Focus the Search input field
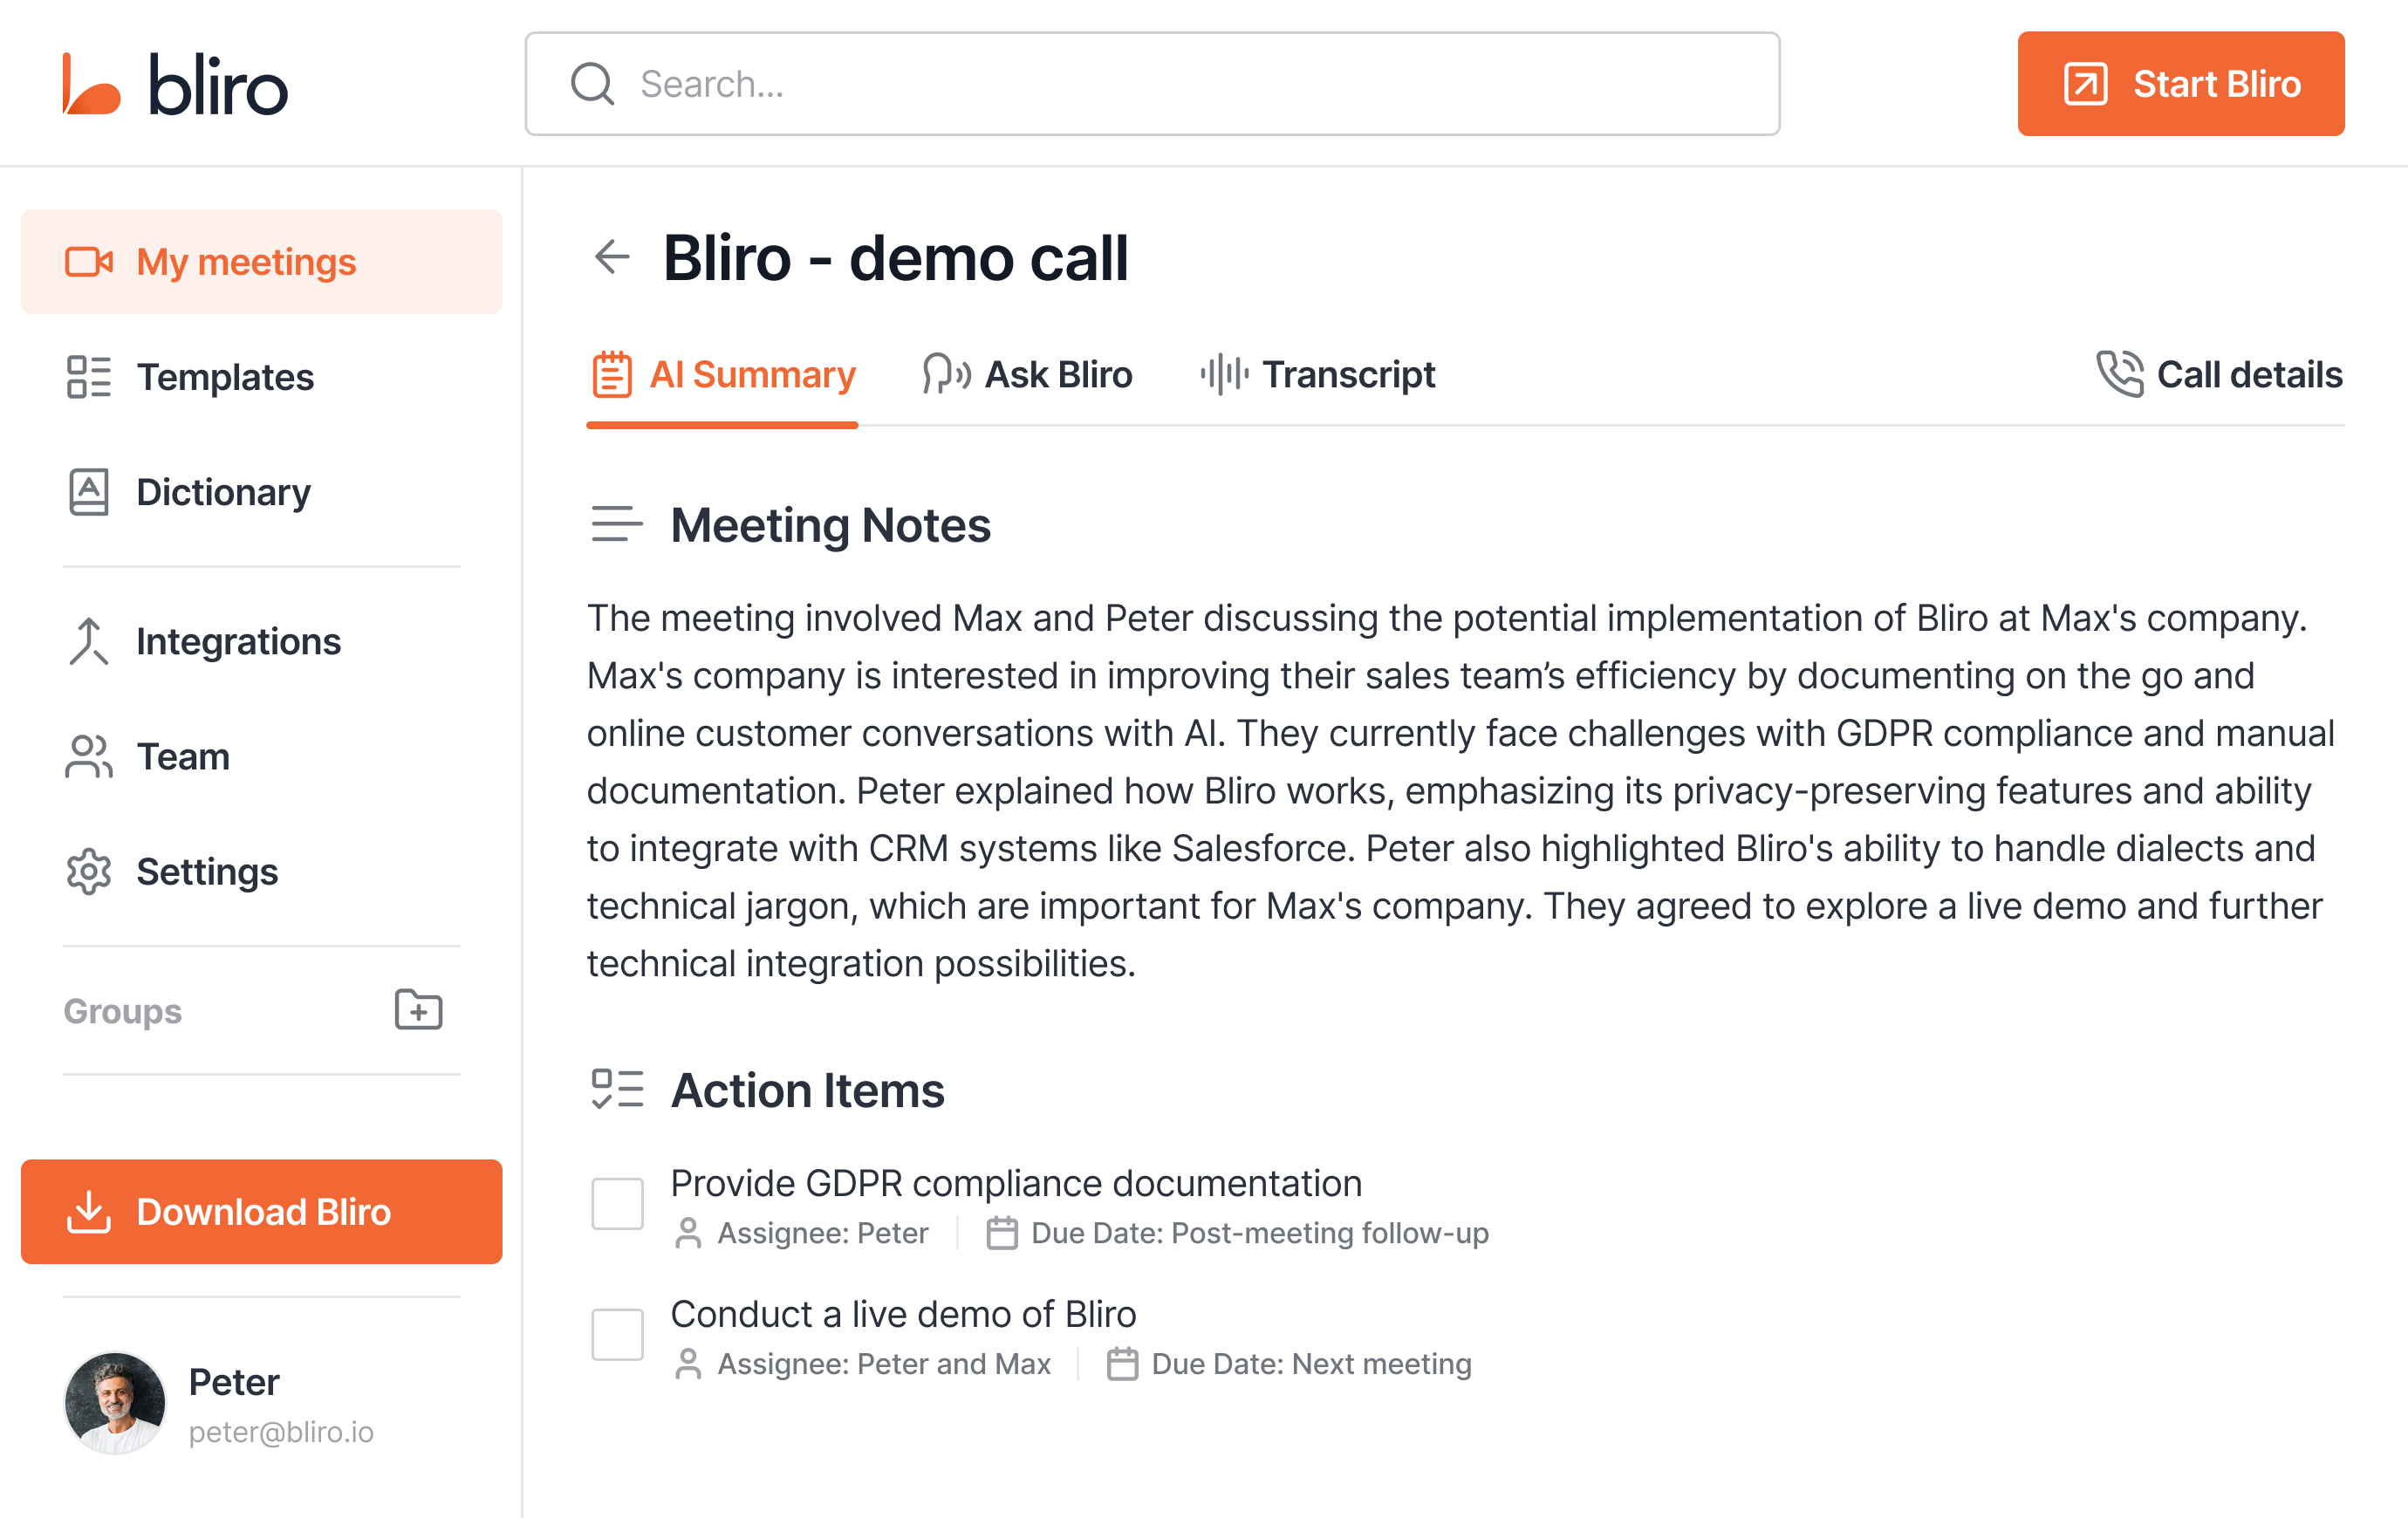Image resolution: width=2408 pixels, height=1518 pixels. (x=1152, y=84)
